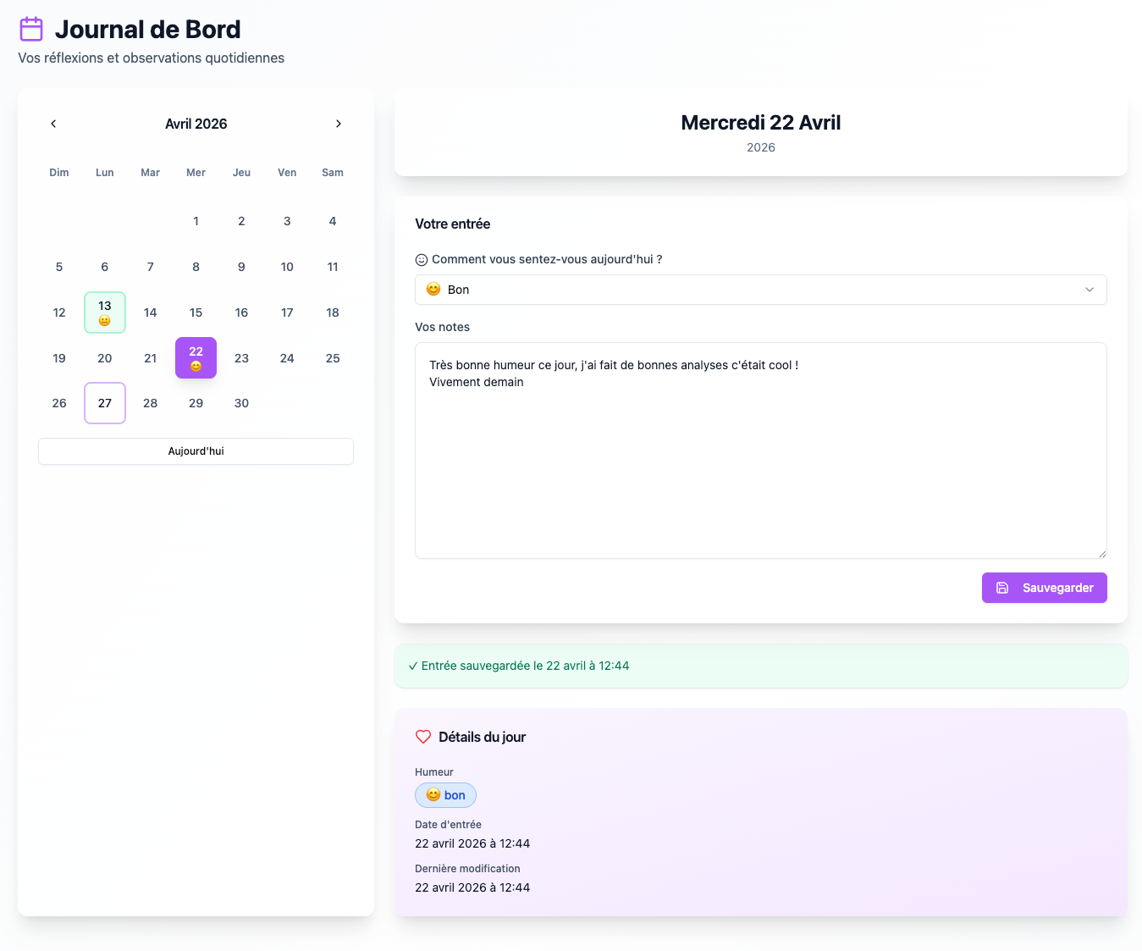The height and width of the screenshot is (951, 1142).
Task: Select April 1 in the calendar
Action: (196, 221)
